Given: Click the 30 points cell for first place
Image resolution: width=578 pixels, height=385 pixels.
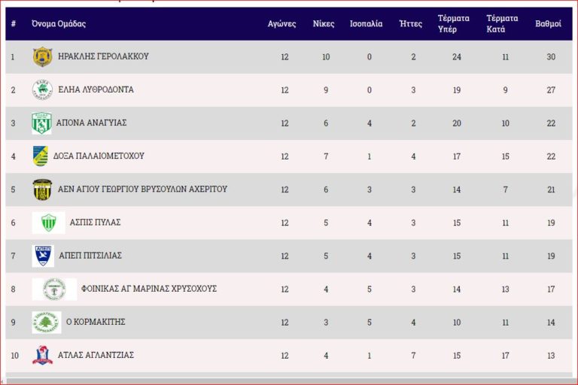Looking at the screenshot, I should point(551,57).
